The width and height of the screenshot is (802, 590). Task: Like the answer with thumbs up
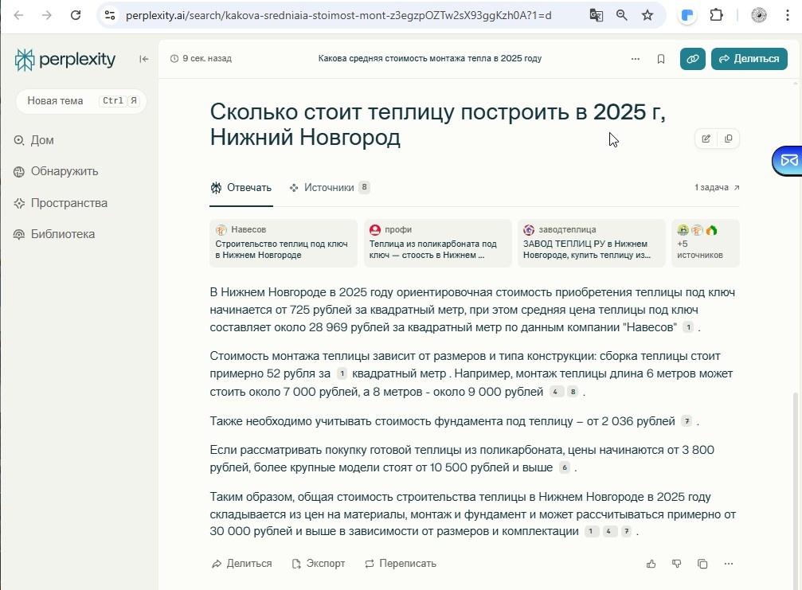(651, 564)
